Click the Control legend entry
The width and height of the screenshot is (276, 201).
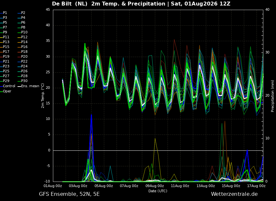7,86
